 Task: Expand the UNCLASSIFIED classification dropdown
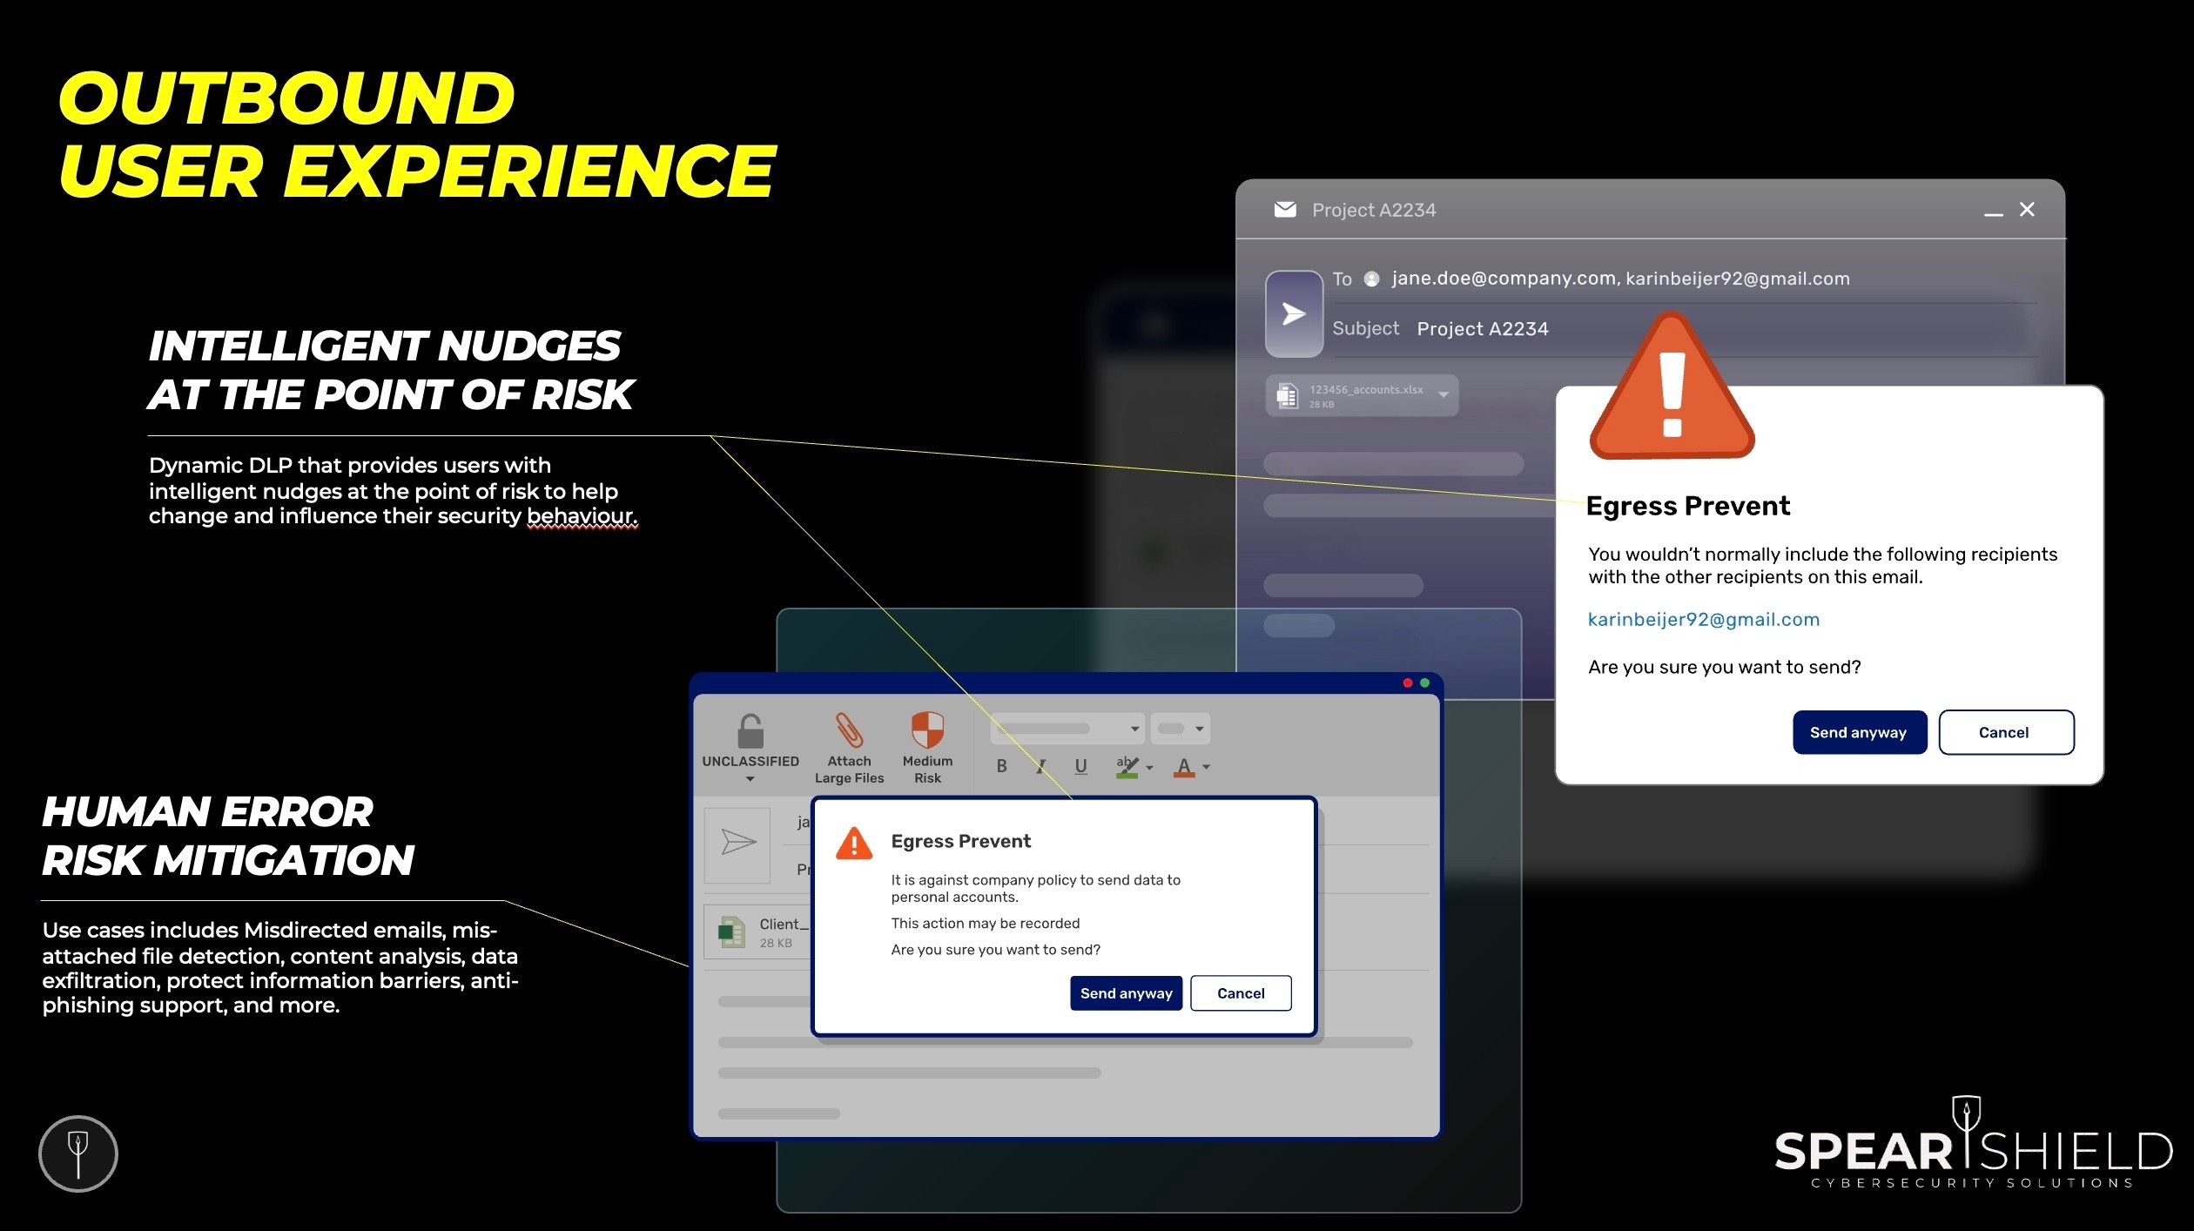point(749,779)
